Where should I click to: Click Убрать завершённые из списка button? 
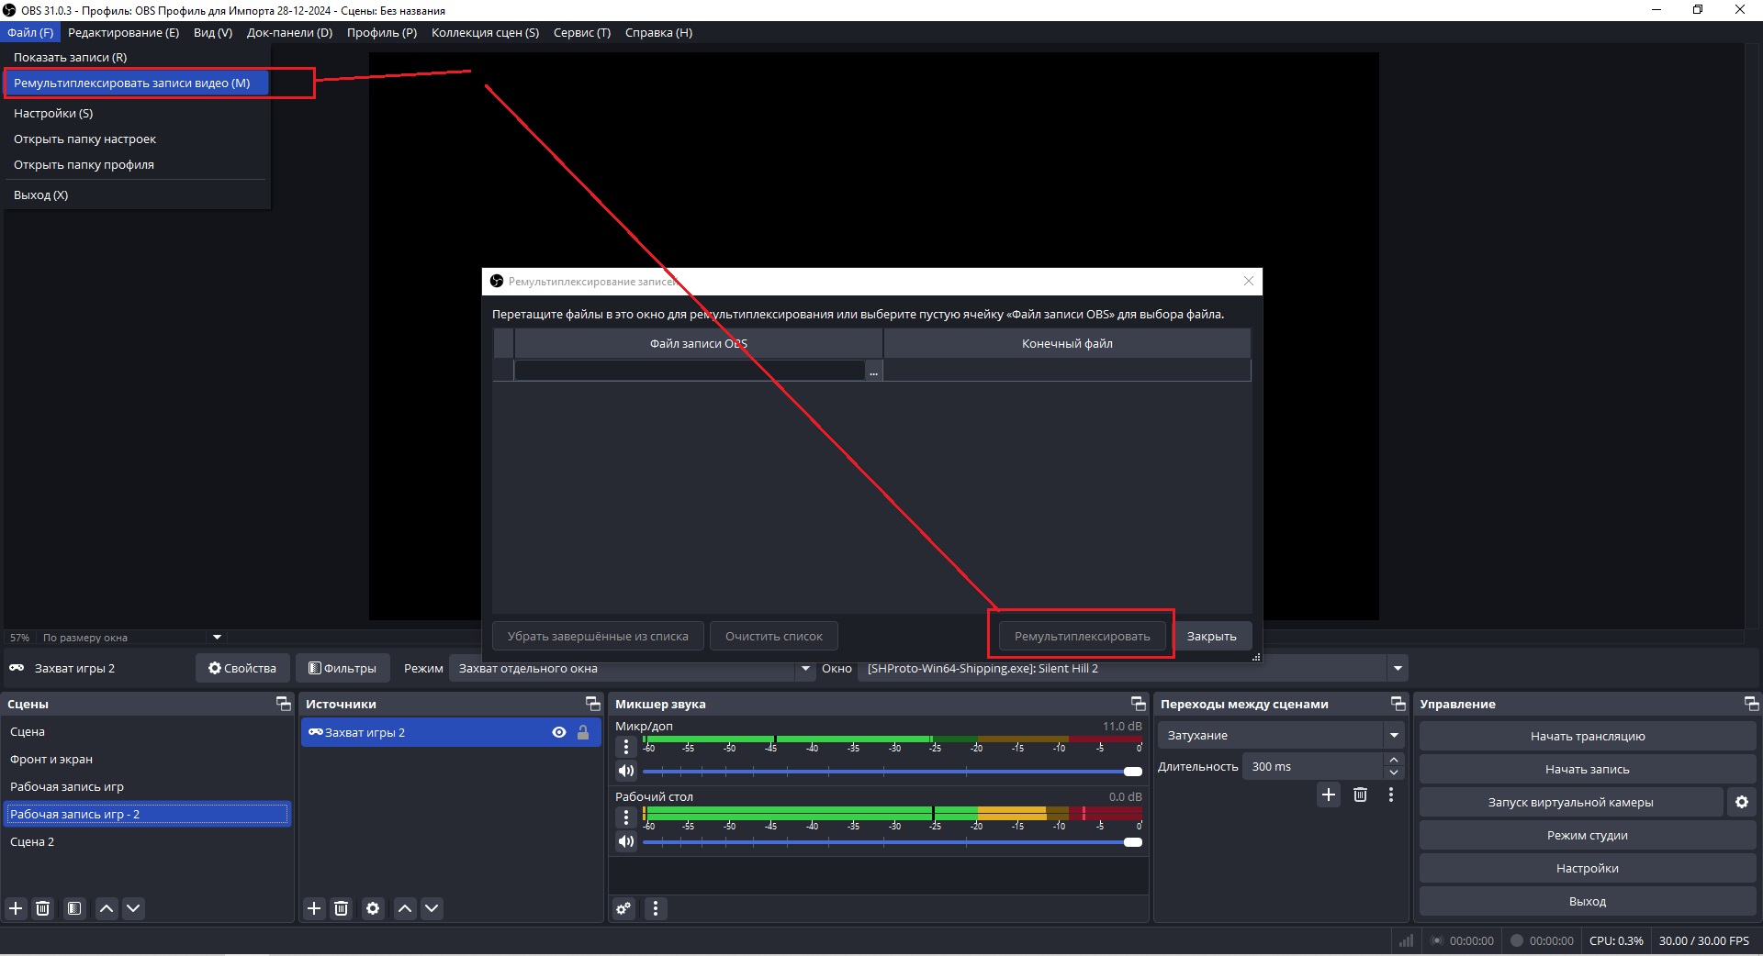tap(598, 636)
